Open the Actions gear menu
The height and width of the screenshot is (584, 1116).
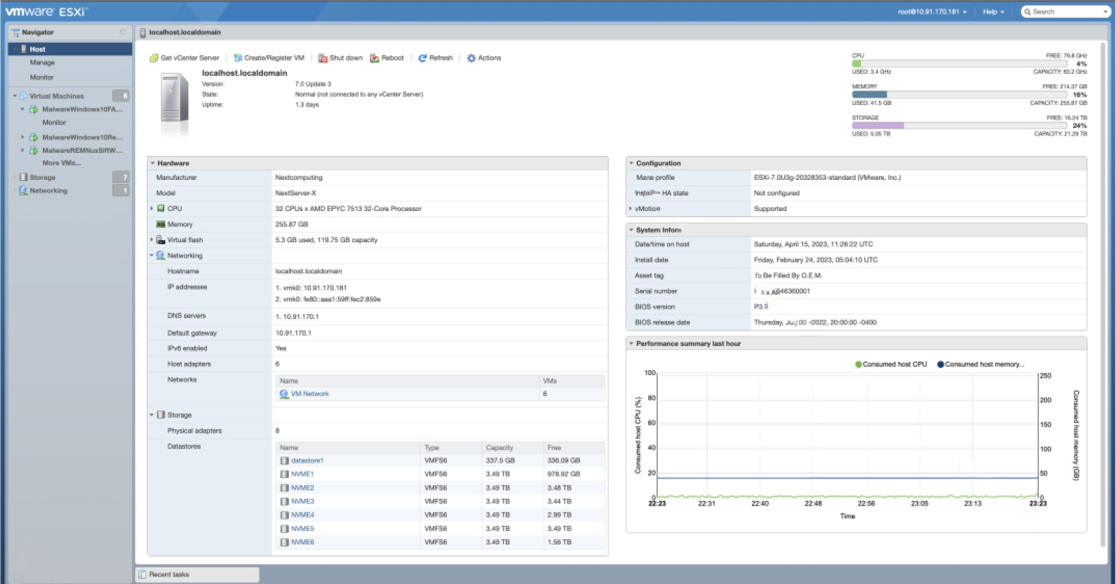(484, 58)
